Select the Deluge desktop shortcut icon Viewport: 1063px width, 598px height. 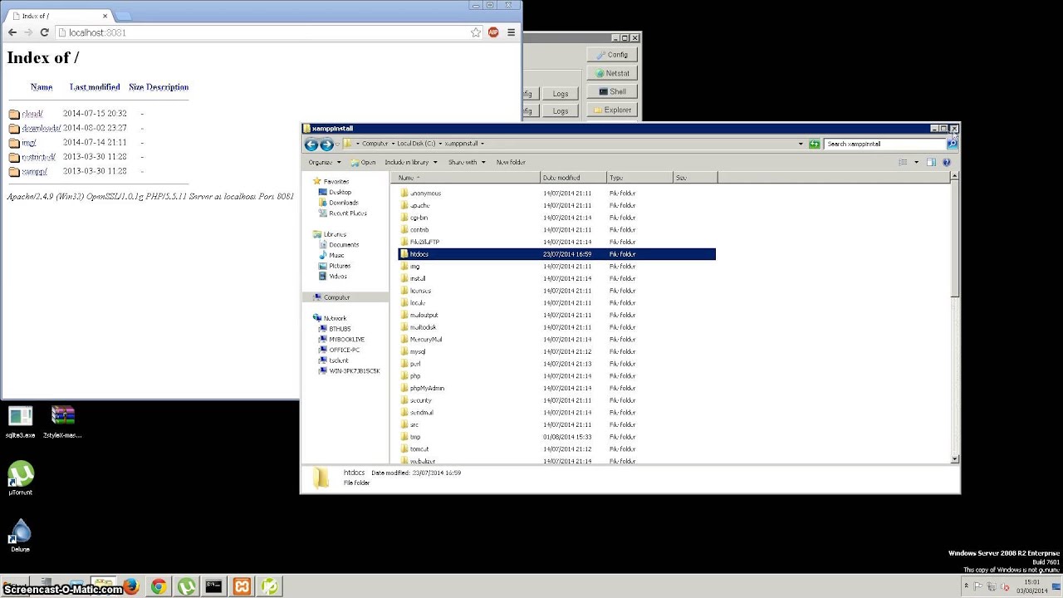(x=21, y=536)
